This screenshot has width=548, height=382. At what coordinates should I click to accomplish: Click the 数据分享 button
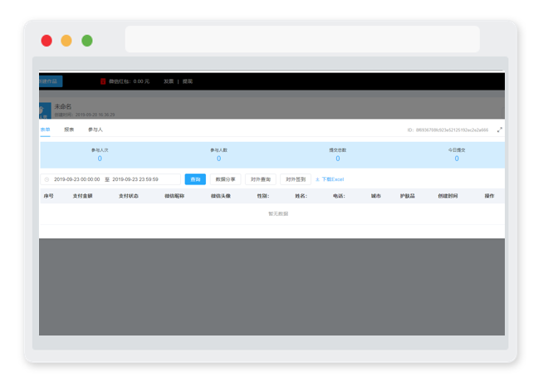click(x=225, y=179)
